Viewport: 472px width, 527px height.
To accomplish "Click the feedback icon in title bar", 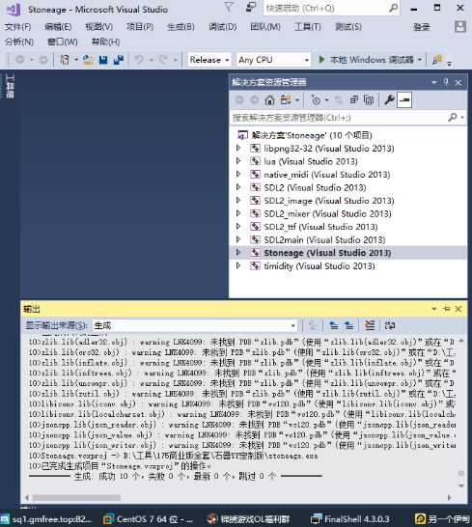I will pyautogui.click(x=250, y=8).
